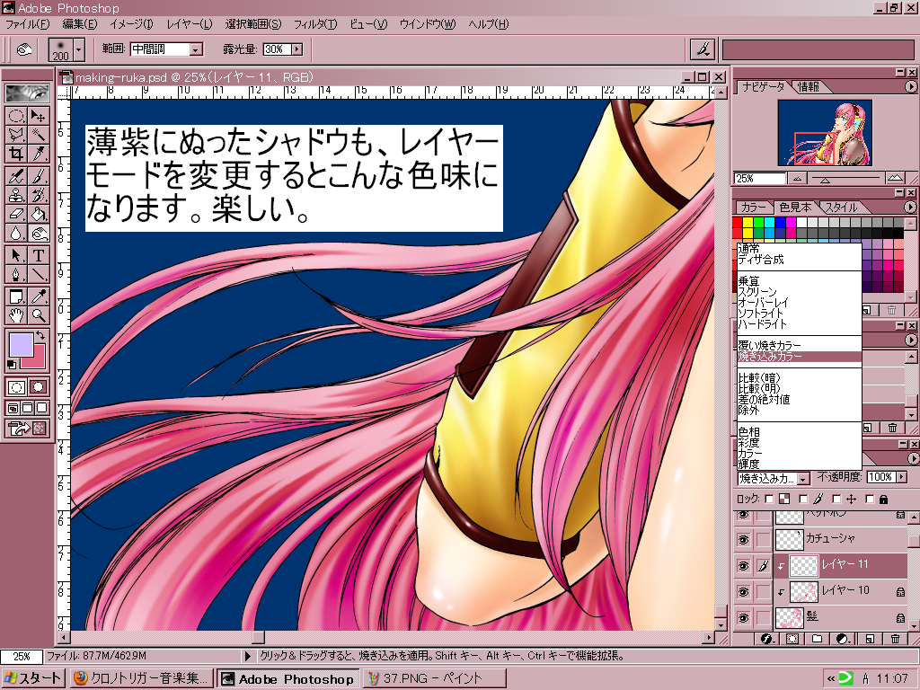Expand the brush size preset picker arrow

tap(79, 49)
